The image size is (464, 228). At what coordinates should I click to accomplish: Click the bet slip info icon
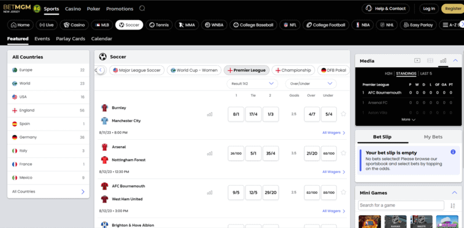[453, 152]
